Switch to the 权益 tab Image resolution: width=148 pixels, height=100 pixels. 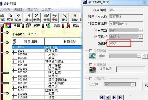click(x=73, y=25)
